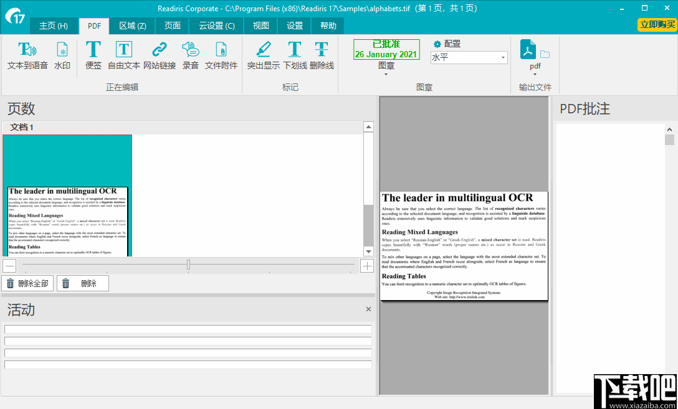Select the alphabets page thumbnail
Viewport: 678px width, 409px height.
pyautogui.click(x=67, y=195)
